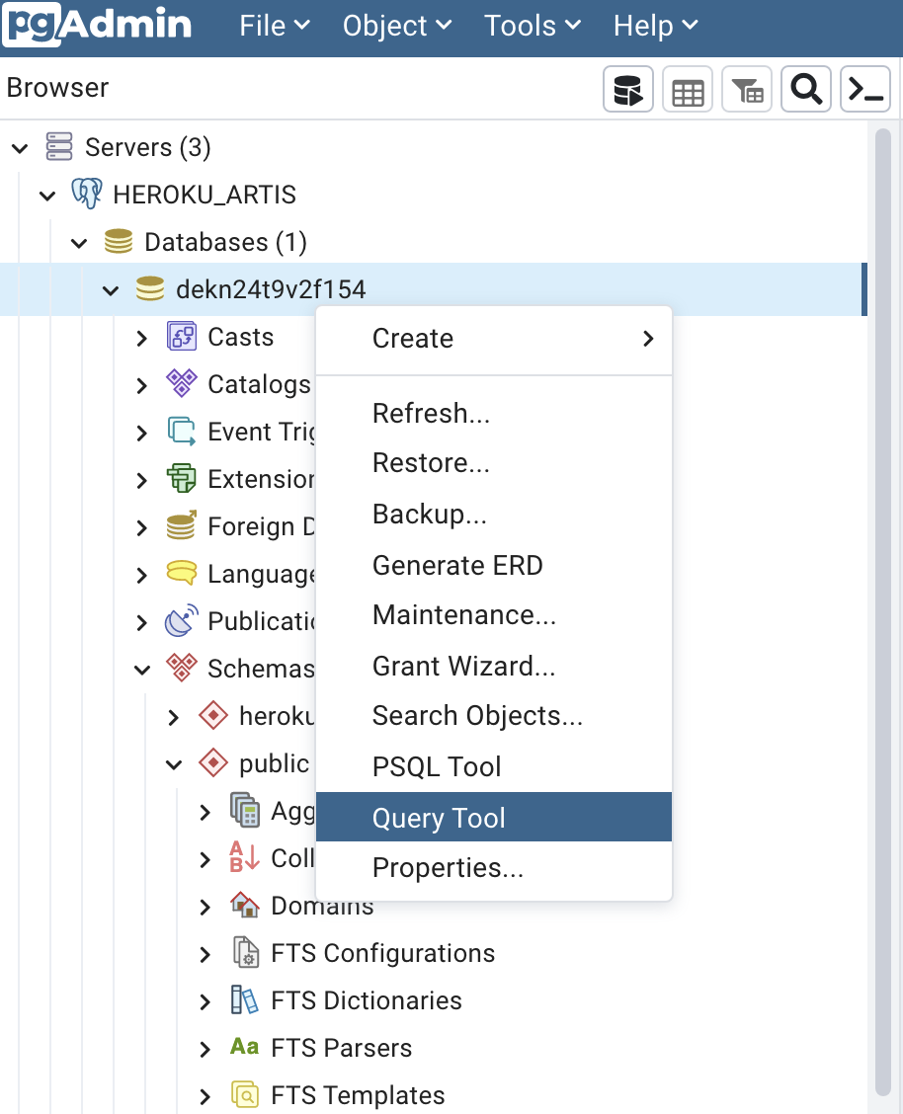903x1114 pixels.
Task: Click the Browser panel vertical scrollbar
Action: pyautogui.click(x=883, y=611)
